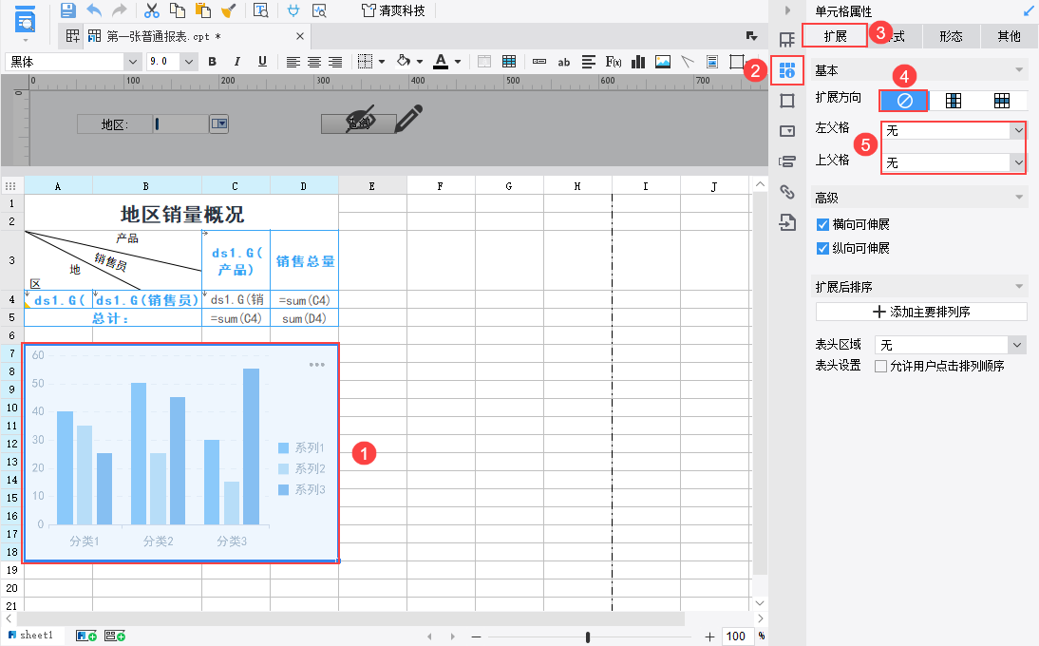The image size is (1039, 646).
Task: Open border style dropdown arrow
Action: [x=382, y=62]
